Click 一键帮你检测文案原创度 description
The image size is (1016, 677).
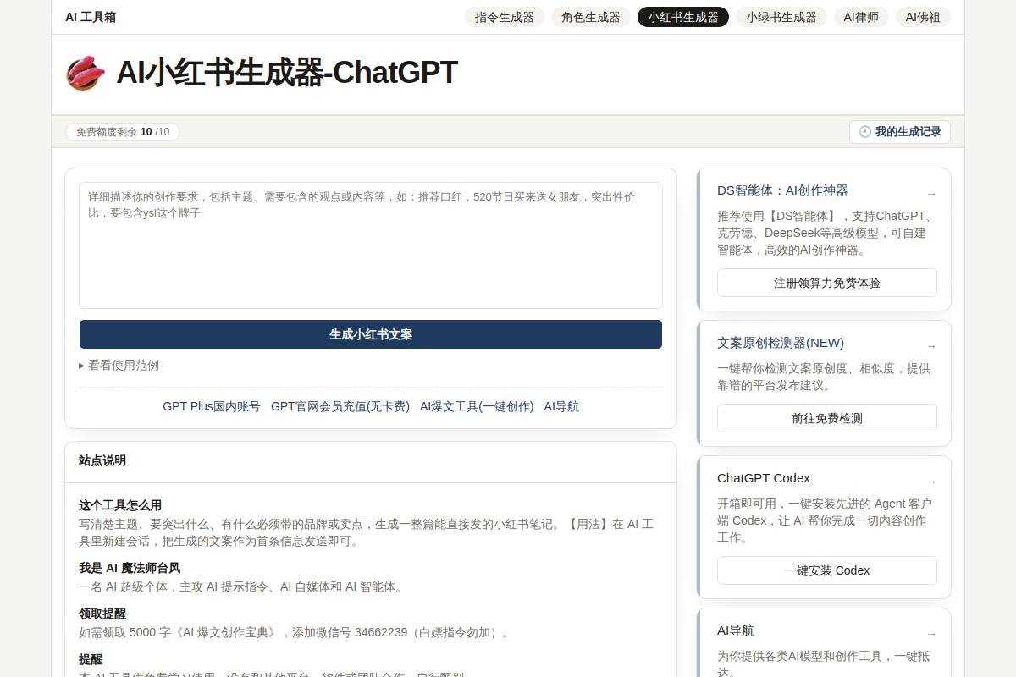824,377
